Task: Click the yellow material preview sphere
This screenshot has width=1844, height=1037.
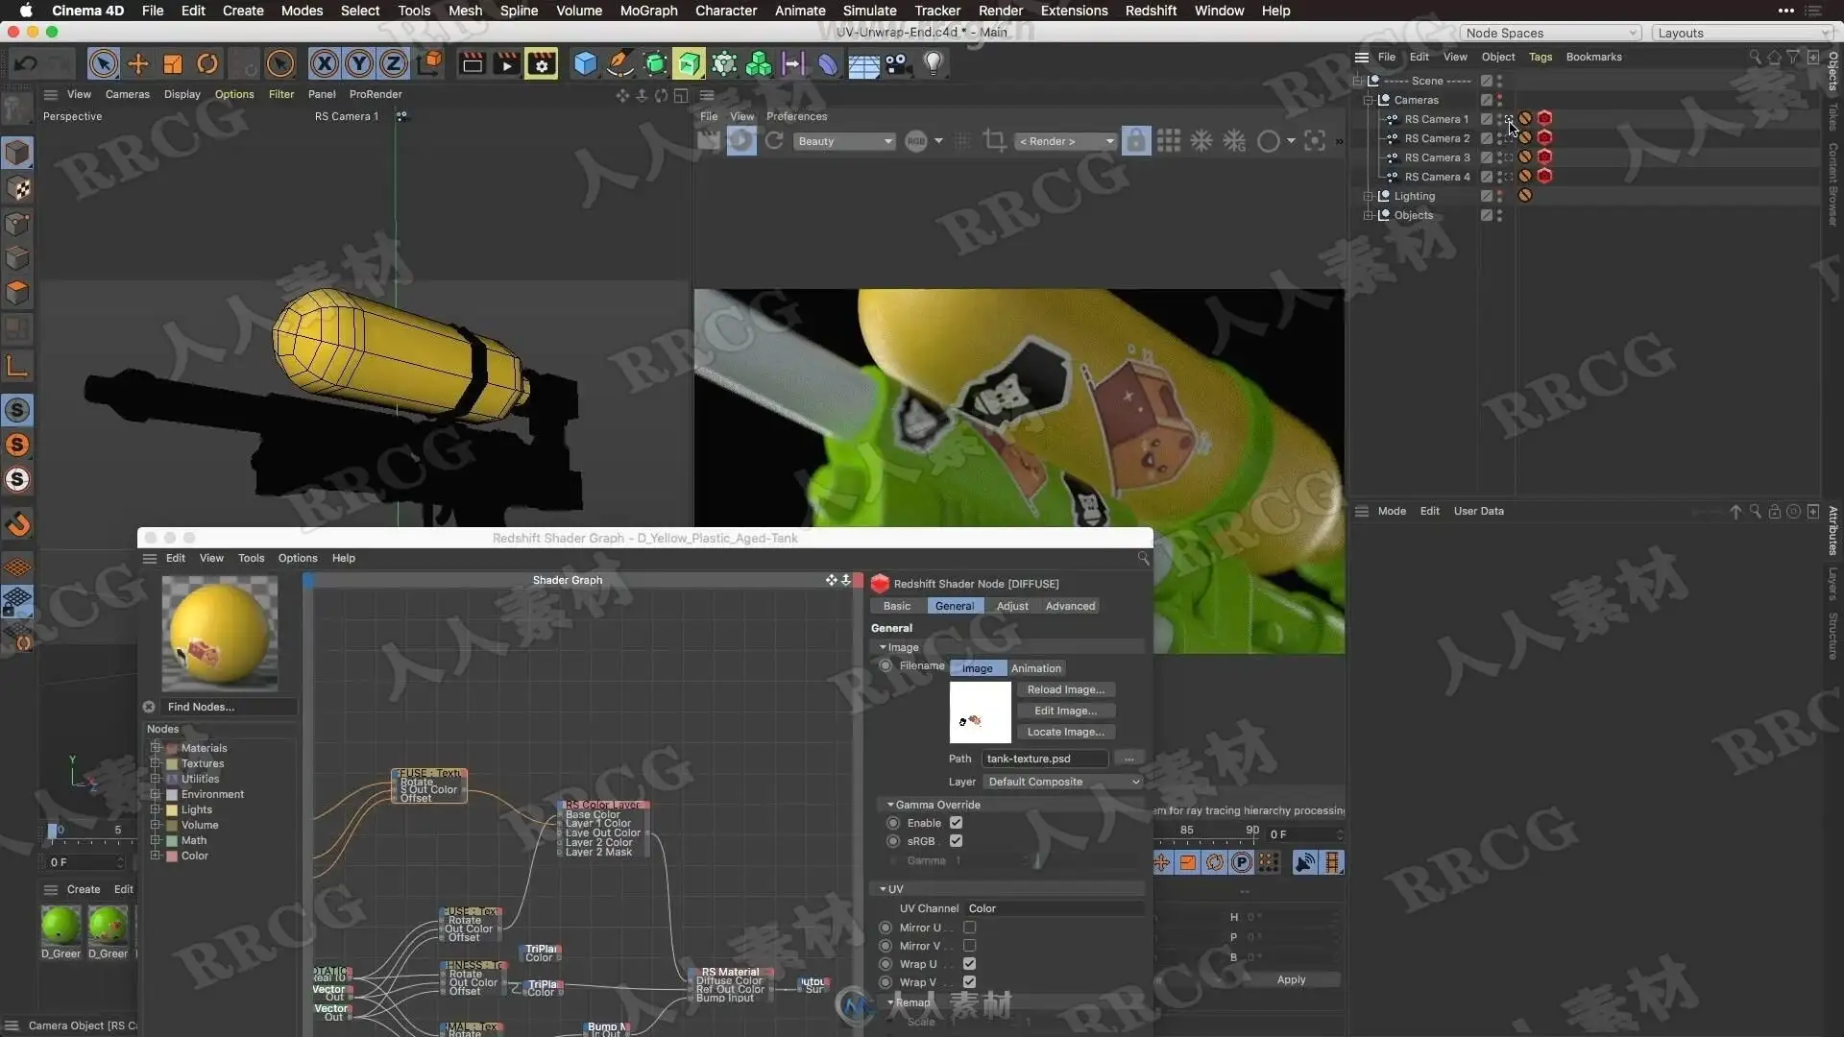Action: tap(220, 634)
